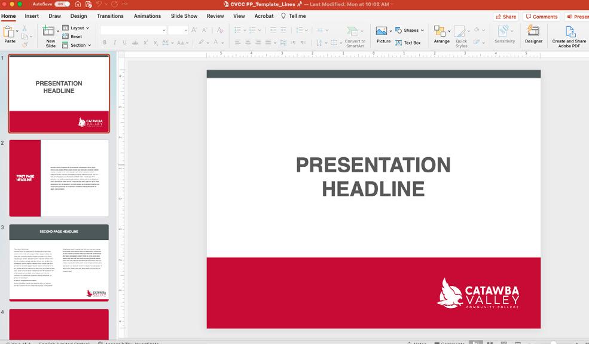The height and width of the screenshot is (344, 589).
Task: Open the font size dropdown
Action: pyautogui.click(x=185, y=30)
